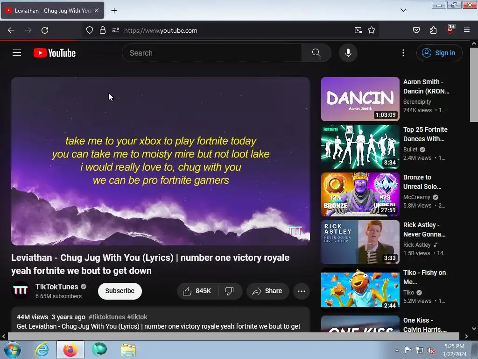The image size is (478, 359).
Task: Click Rick Astley - Never Gonna title
Action: [x=424, y=230]
